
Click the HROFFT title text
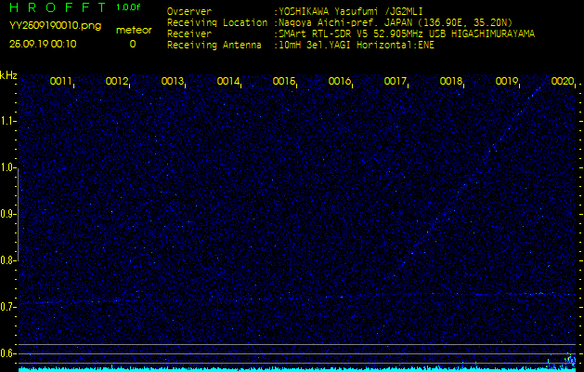coord(50,7)
